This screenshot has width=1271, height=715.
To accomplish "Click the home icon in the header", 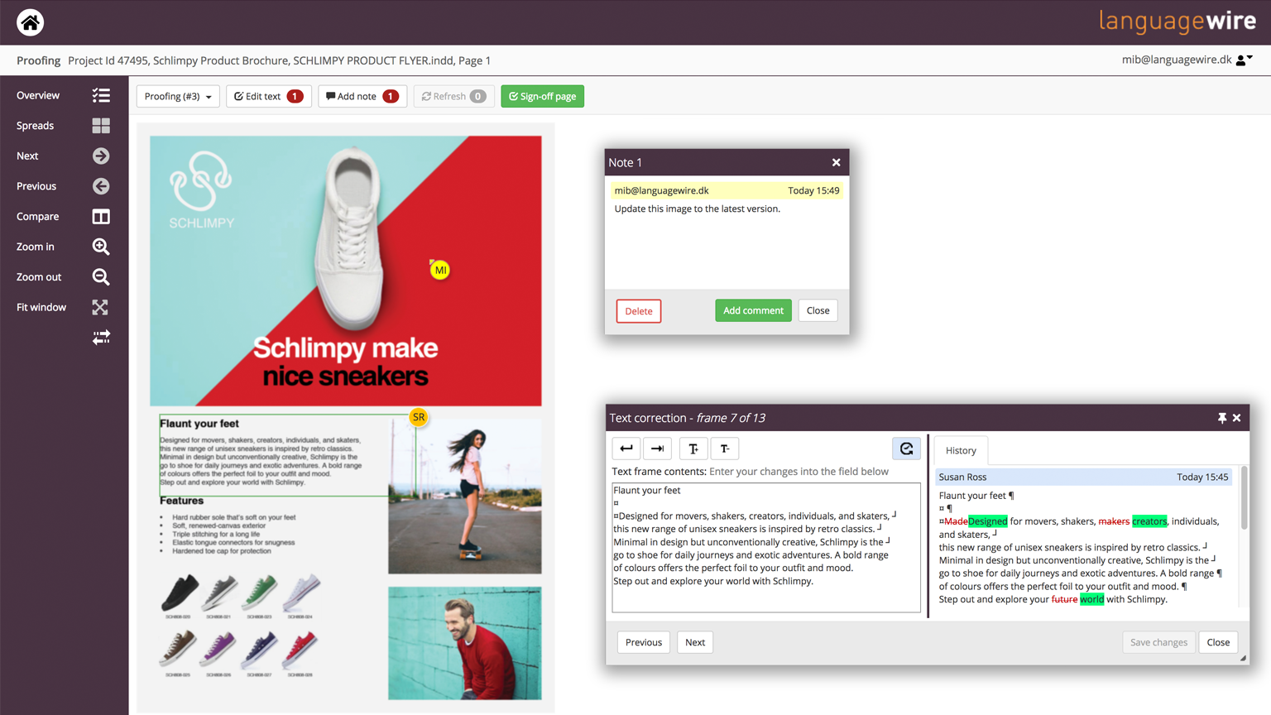I will click(30, 22).
